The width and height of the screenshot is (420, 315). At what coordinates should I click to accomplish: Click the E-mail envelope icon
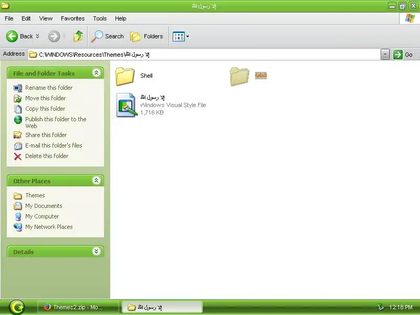18,146
